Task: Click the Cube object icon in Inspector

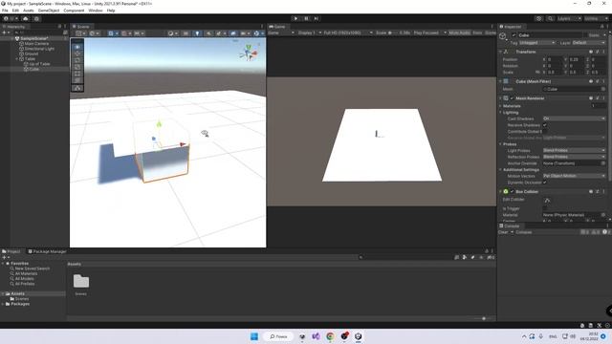Action: coord(503,36)
